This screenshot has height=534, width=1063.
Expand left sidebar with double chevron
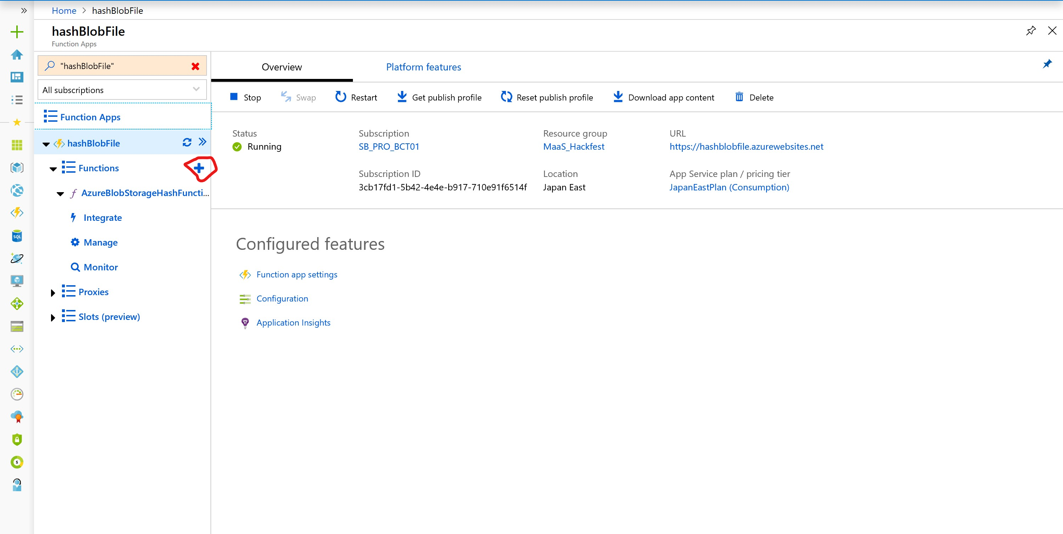coord(24,11)
